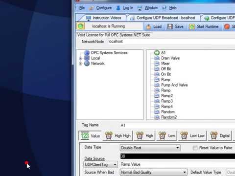Open the High High alarm clock icon

(109, 135)
